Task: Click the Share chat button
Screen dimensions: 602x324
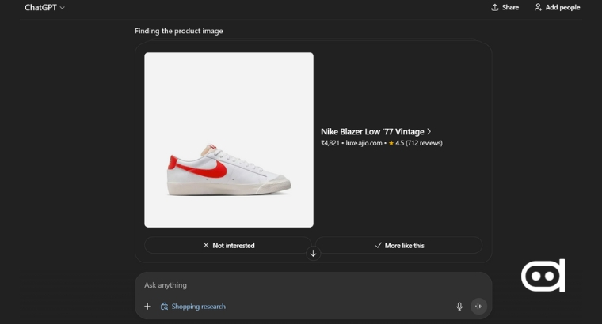Action: point(505,8)
